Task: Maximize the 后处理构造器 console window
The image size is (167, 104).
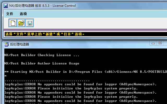Action: click(x=160, y=43)
